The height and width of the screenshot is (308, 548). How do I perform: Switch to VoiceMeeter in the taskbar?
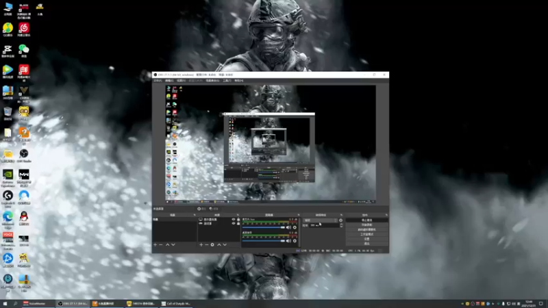coord(38,303)
